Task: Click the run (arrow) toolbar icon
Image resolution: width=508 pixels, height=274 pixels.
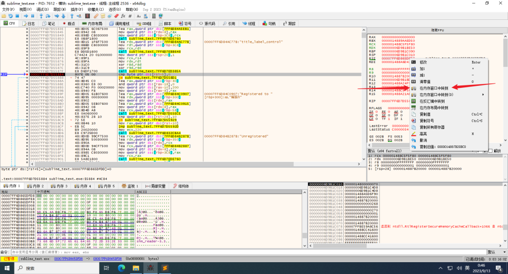Action: (x=25, y=16)
